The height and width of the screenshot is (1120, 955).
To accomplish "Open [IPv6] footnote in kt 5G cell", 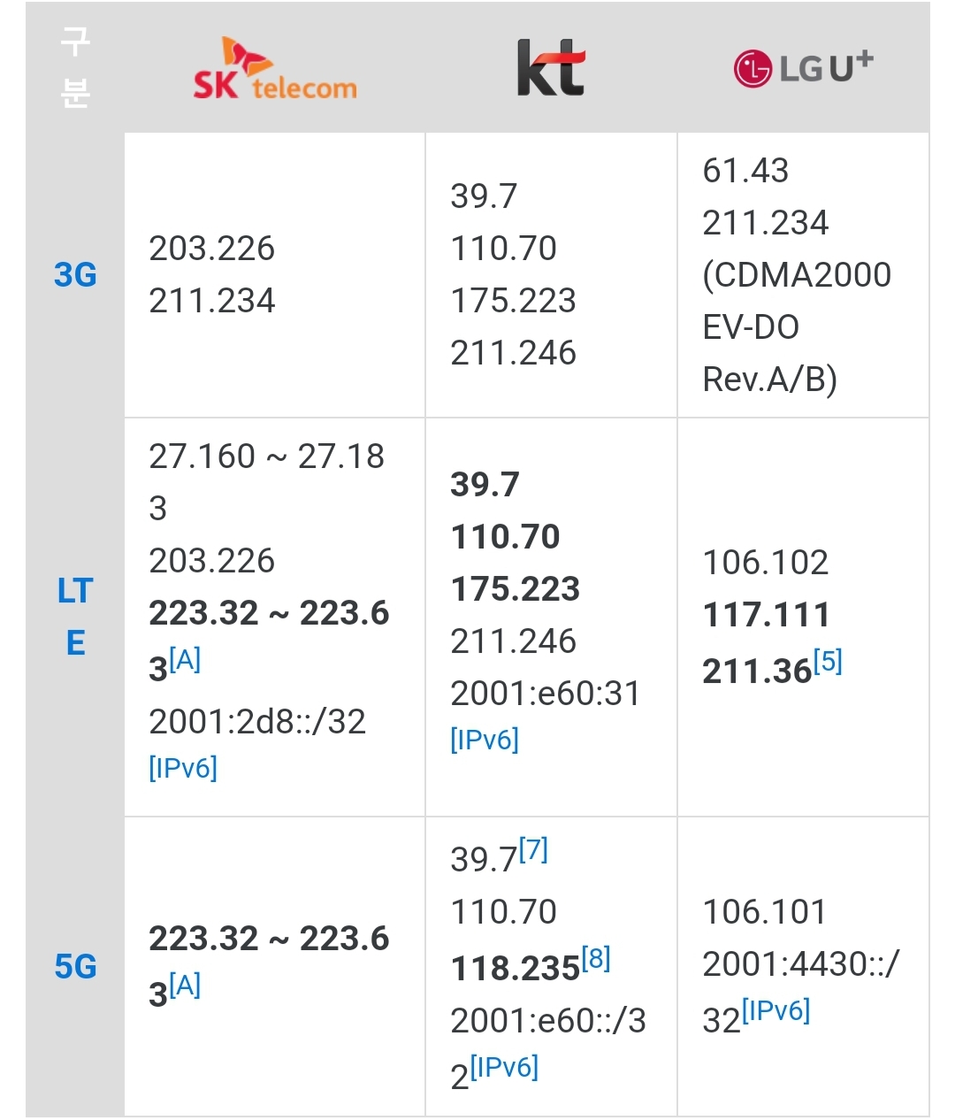I will coord(504,1067).
